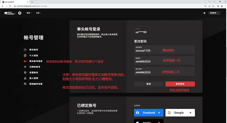Select the 拳头帐号管理 browser tab
227x123 pixels.
(15, 2)
